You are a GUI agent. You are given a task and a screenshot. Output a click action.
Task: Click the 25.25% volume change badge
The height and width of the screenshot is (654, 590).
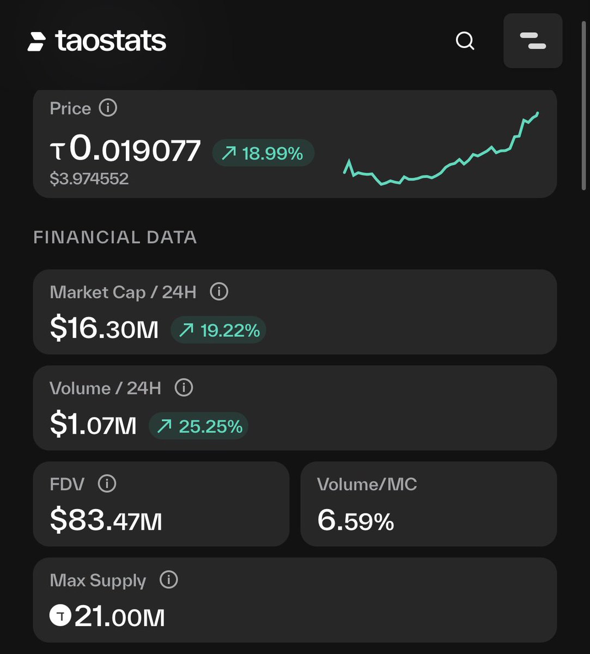[x=198, y=426]
